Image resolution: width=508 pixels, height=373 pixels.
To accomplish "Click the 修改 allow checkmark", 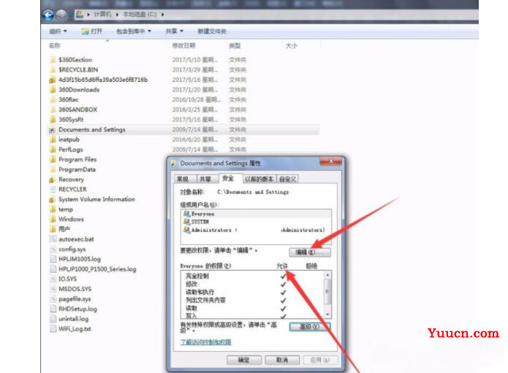I will coord(283,285).
